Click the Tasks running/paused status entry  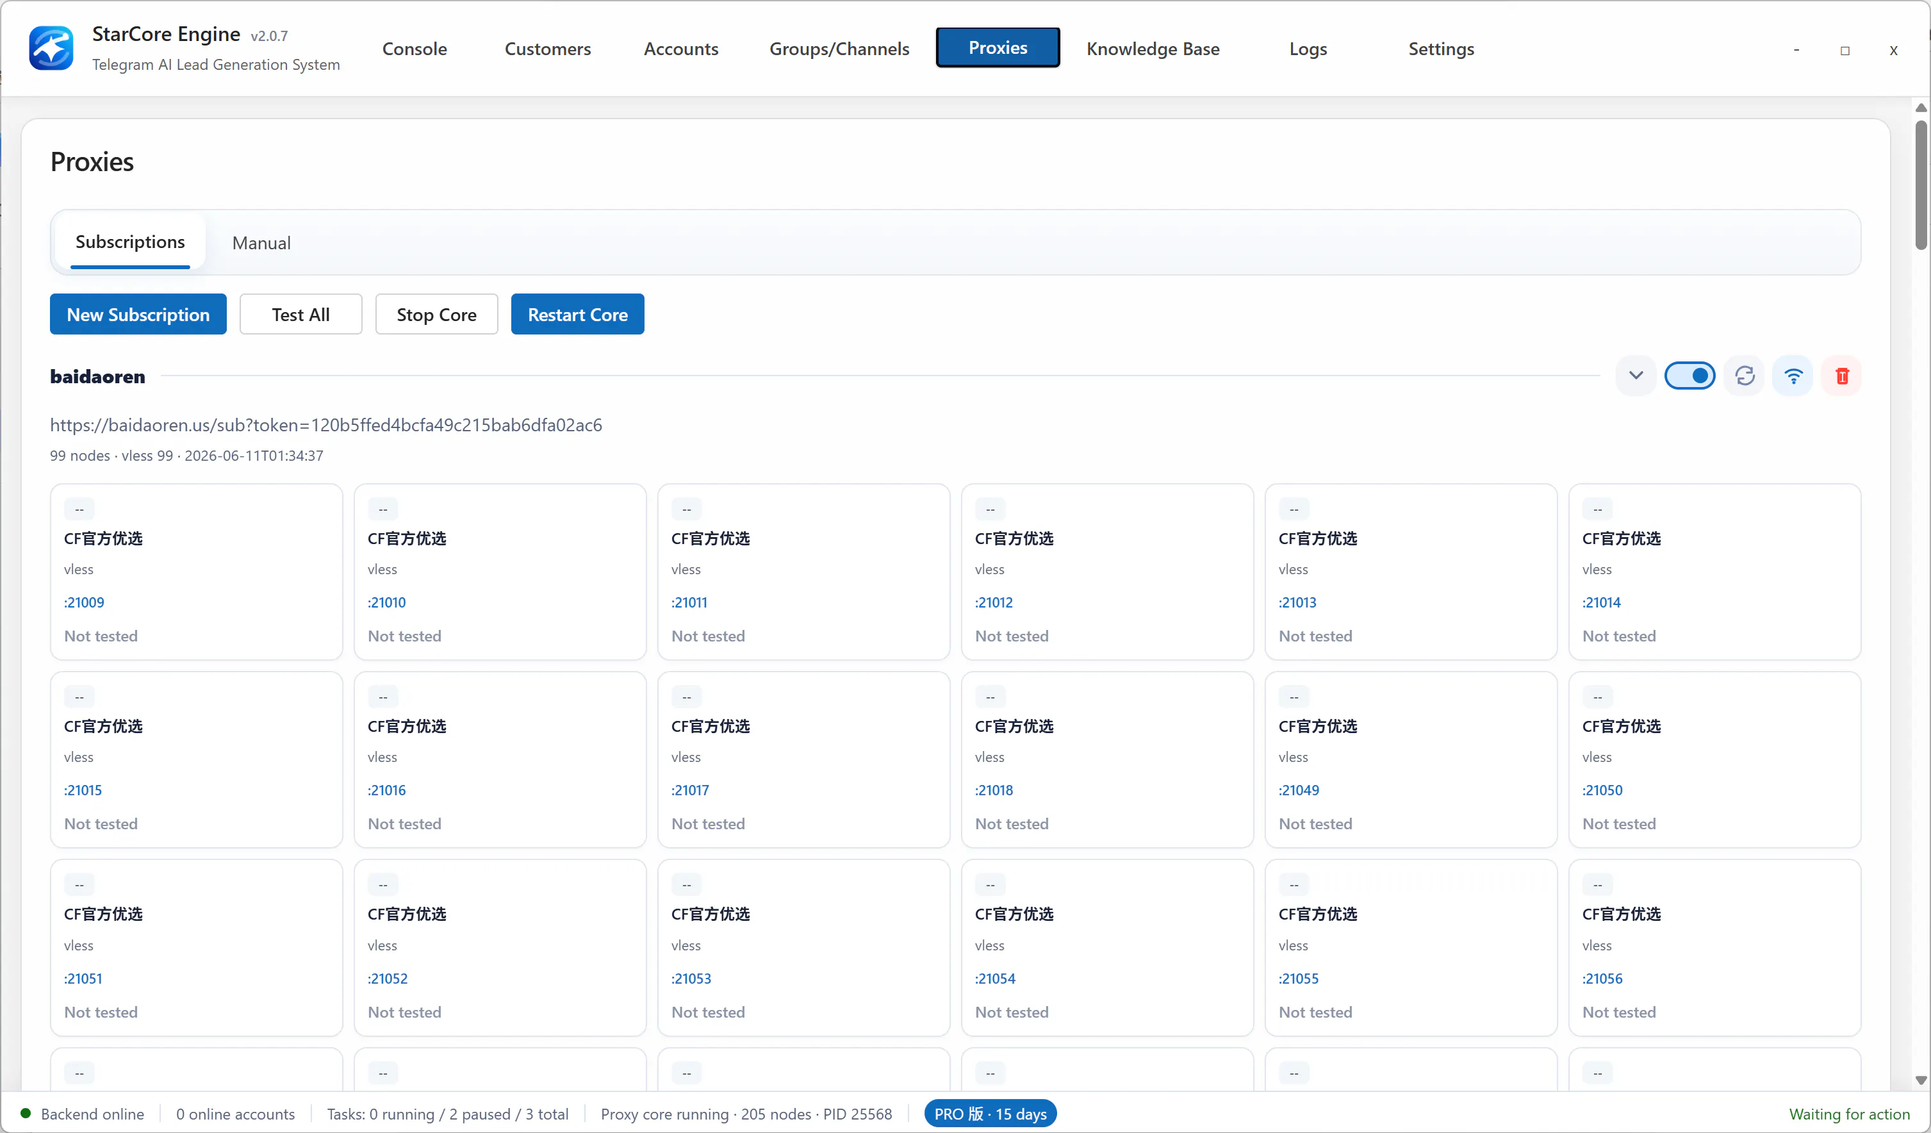pyautogui.click(x=447, y=1114)
